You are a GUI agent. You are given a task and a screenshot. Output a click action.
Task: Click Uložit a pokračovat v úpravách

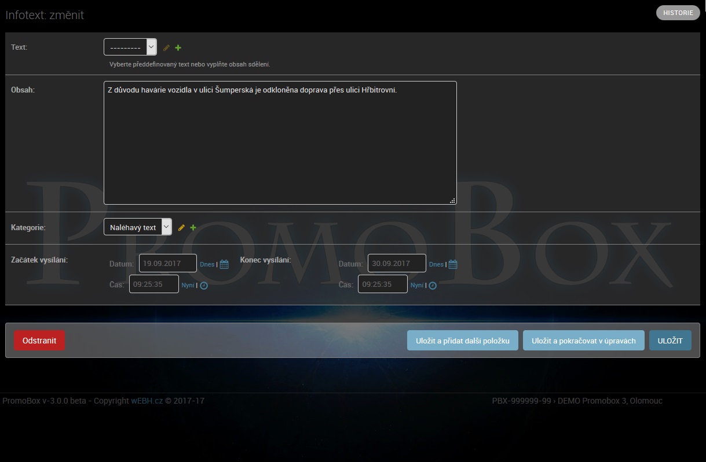point(583,341)
